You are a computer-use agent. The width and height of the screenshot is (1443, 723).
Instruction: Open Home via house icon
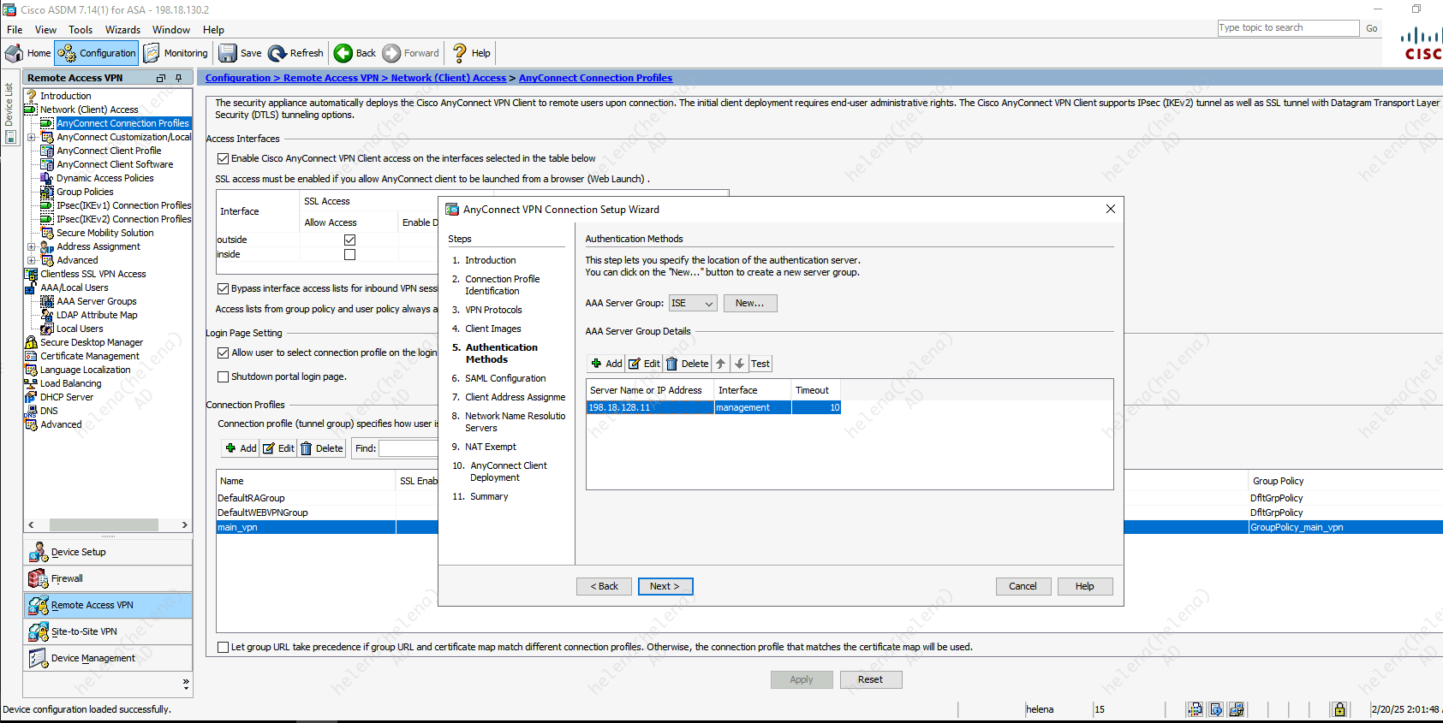pyautogui.click(x=15, y=53)
